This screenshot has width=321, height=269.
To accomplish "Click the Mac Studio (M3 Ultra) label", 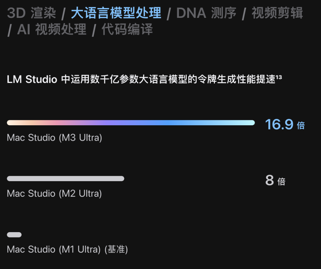I will (54, 137).
